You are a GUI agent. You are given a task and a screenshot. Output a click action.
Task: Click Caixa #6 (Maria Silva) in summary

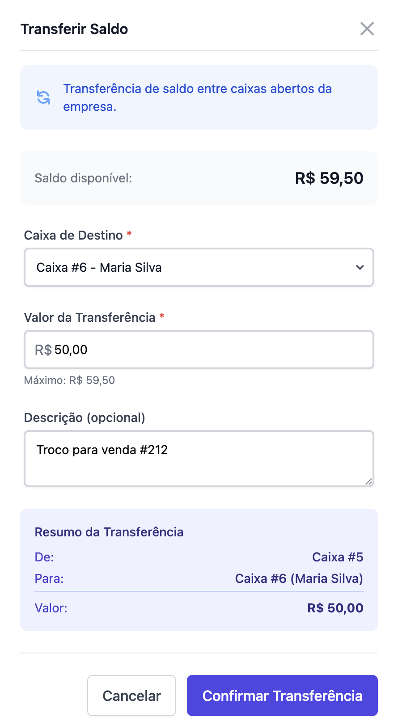point(299,578)
